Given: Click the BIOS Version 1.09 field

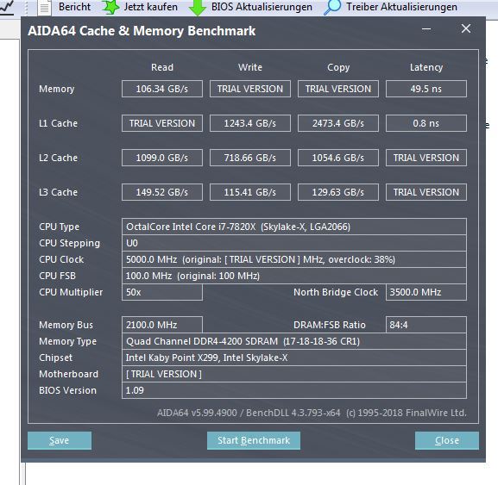Looking at the screenshot, I should pyautogui.click(x=294, y=390).
